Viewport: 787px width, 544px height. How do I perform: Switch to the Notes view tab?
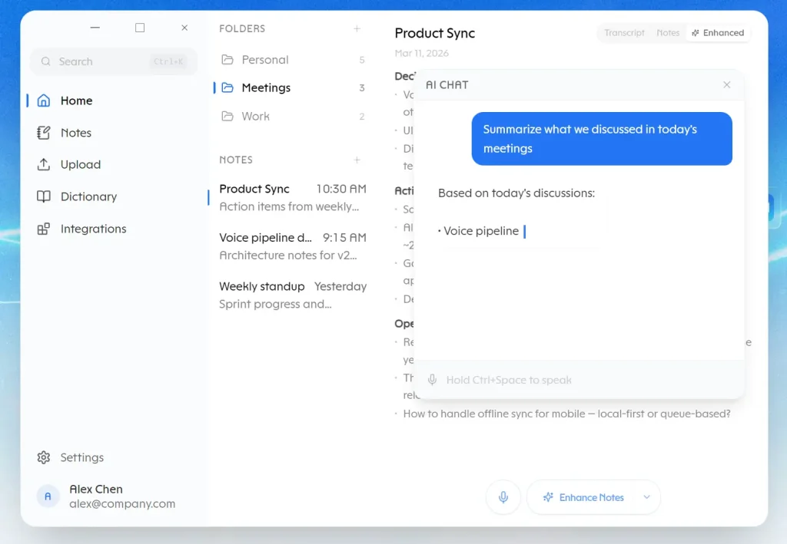pyautogui.click(x=668, y=32)
